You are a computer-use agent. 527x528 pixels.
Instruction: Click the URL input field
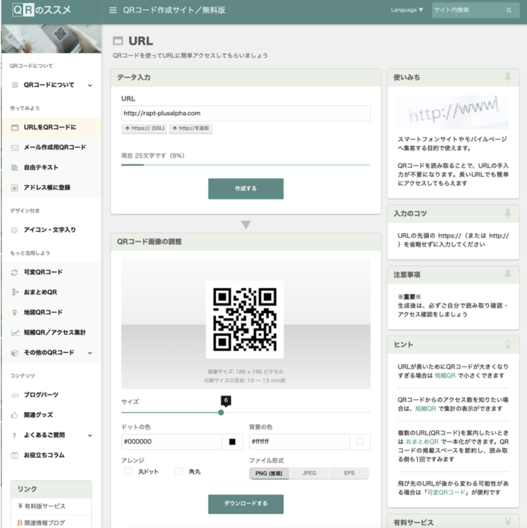click(x=246, y=113)
